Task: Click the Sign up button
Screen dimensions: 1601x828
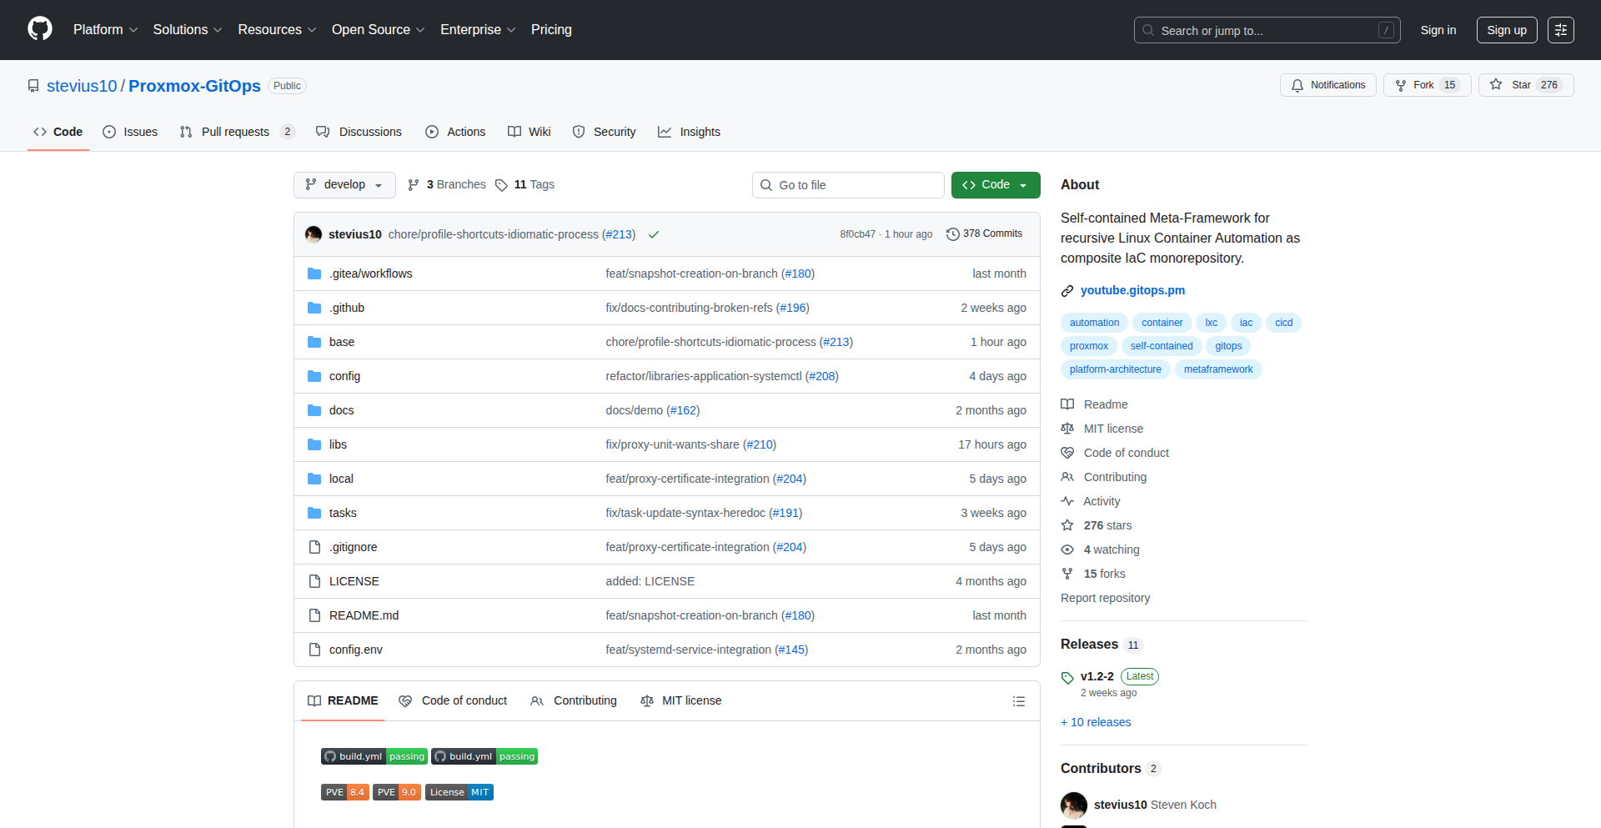Action: 1506,30
